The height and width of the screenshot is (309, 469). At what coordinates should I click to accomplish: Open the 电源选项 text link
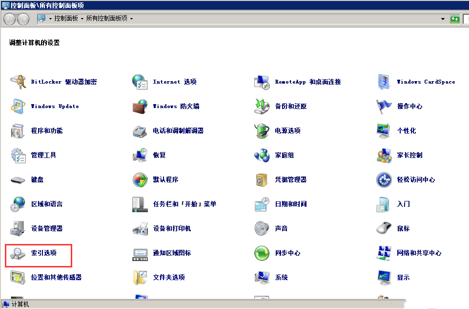[288, 131]
